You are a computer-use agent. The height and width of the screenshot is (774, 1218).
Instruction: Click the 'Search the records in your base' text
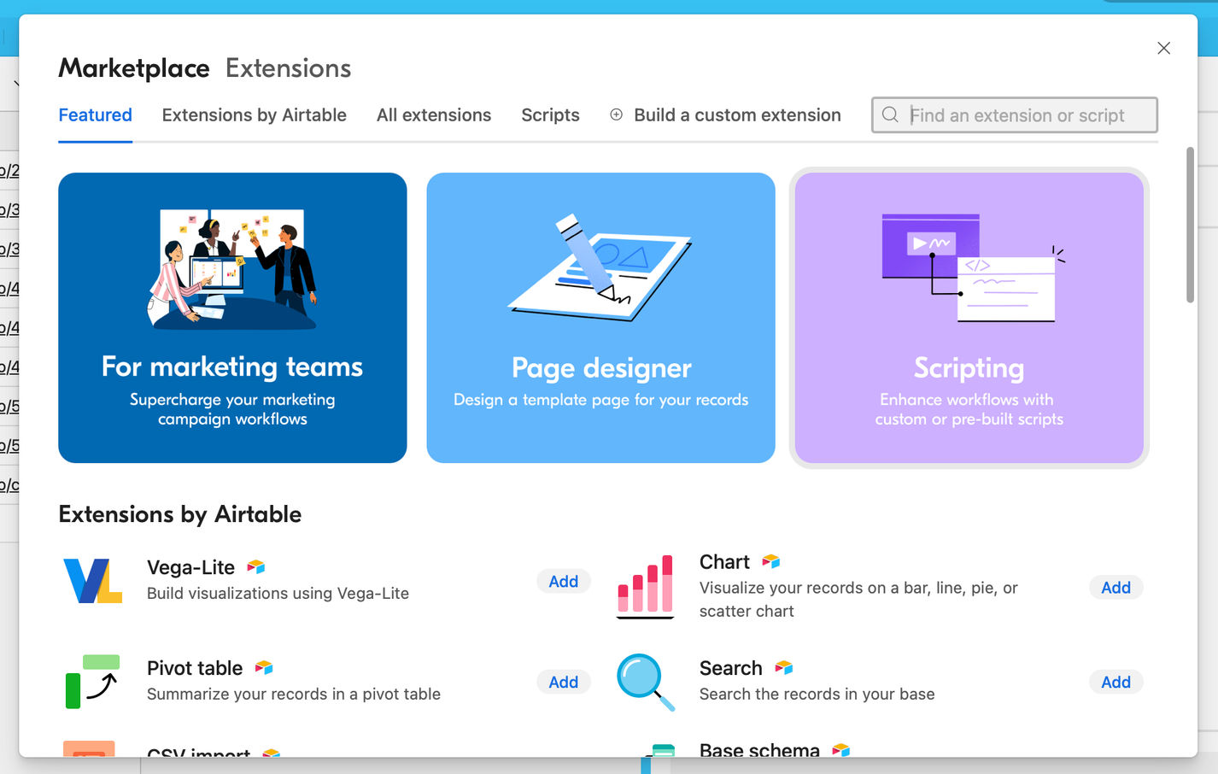pyautogui.click(x=817, y=694)
